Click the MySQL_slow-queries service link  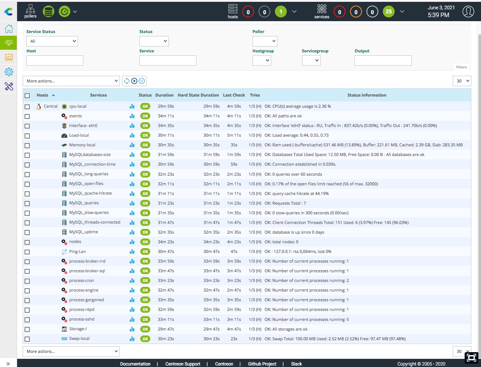coord(89,212)
